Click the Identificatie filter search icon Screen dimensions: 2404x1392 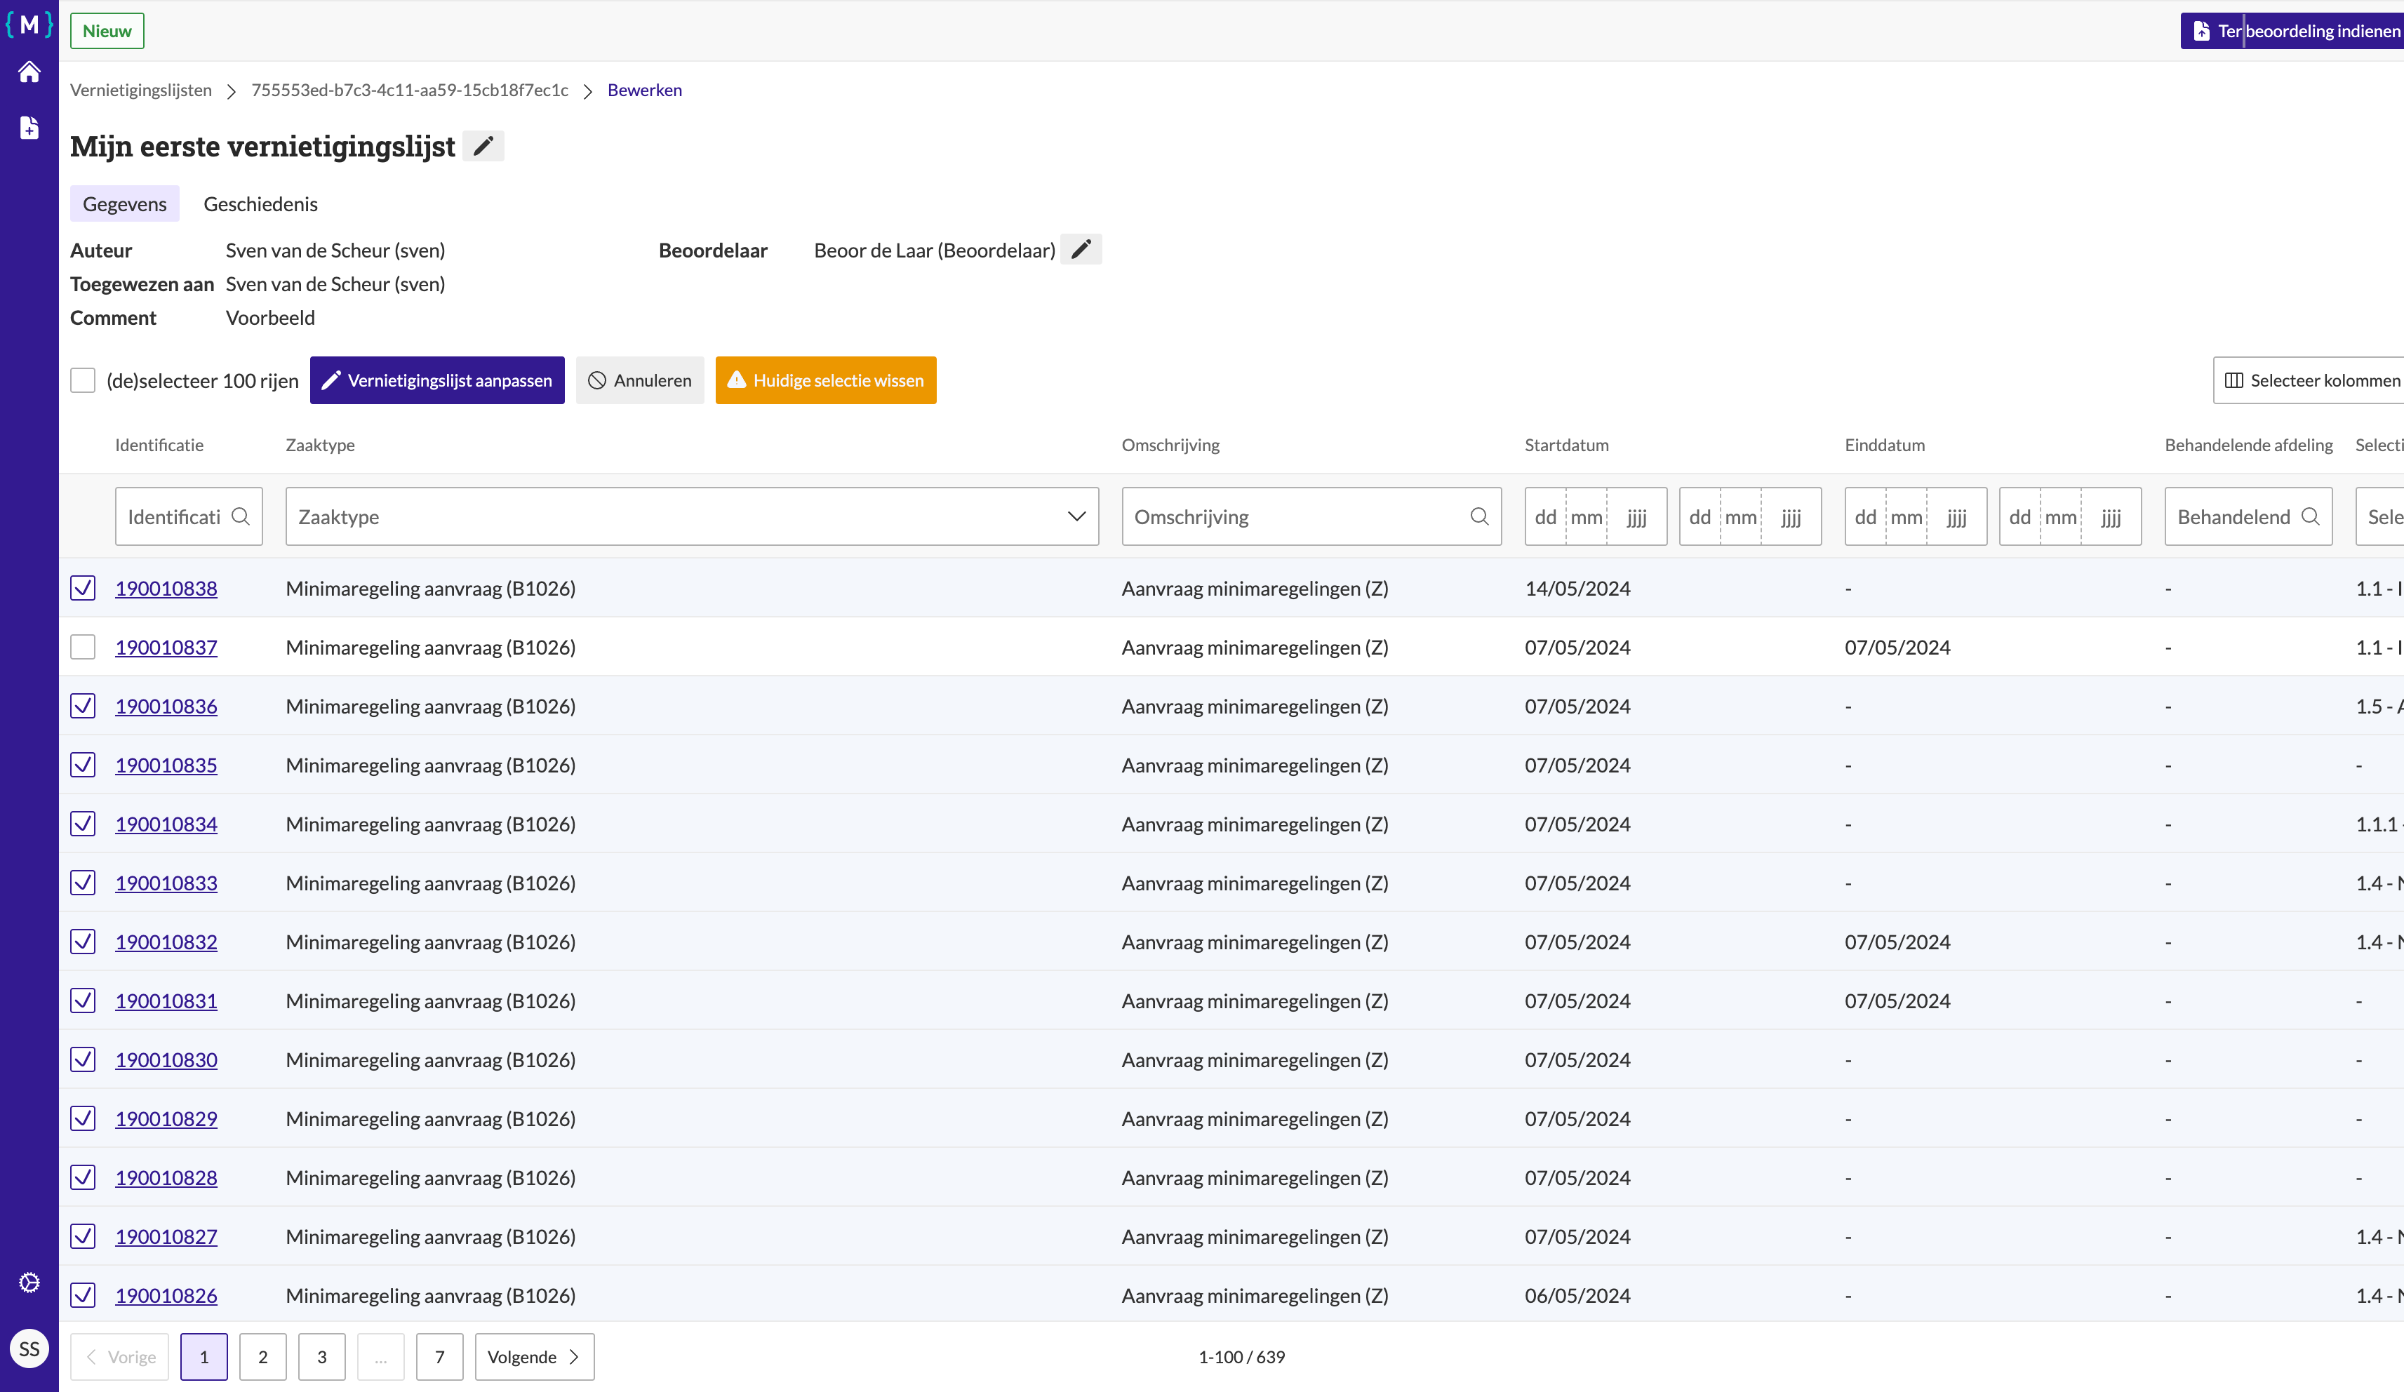click(241, 516)
